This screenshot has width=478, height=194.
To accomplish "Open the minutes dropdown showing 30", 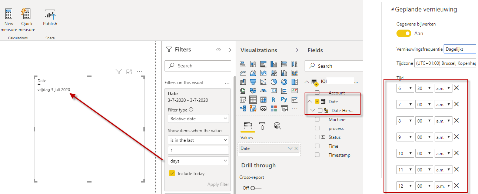I will (x=424, y=88).
